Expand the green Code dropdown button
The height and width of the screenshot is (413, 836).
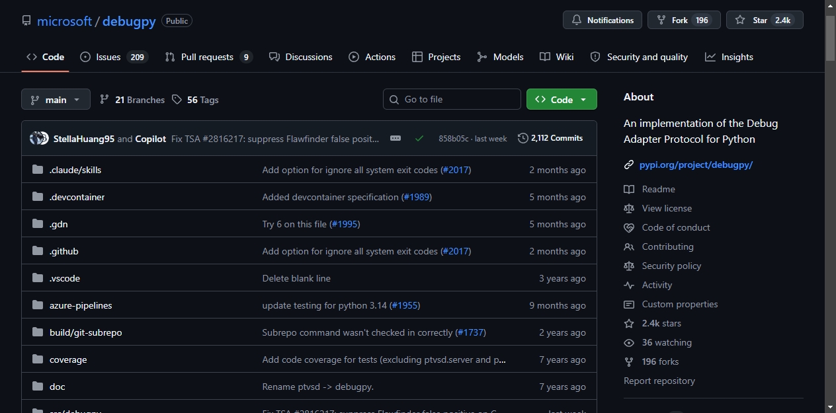pyautogui.click(x=562, y=99)
